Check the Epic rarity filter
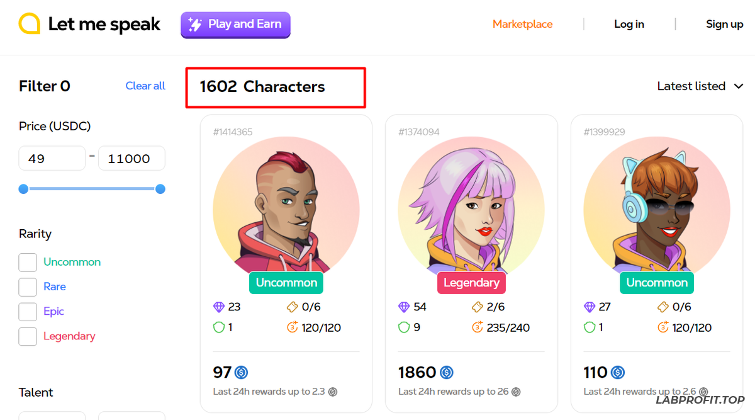 coord(28,312)
